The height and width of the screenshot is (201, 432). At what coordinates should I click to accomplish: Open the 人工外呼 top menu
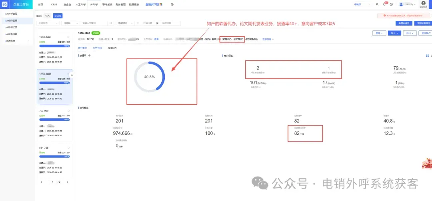[x=80, y=4]
